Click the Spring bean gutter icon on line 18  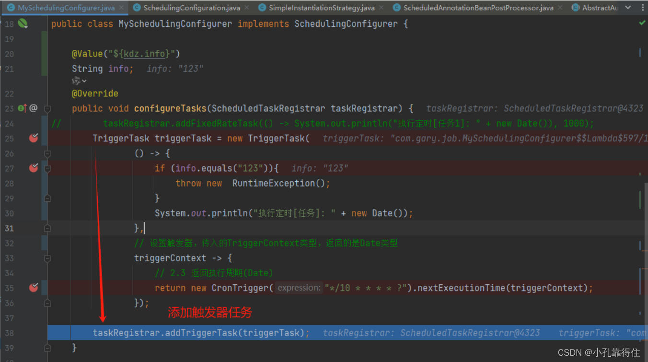[23, 23]
